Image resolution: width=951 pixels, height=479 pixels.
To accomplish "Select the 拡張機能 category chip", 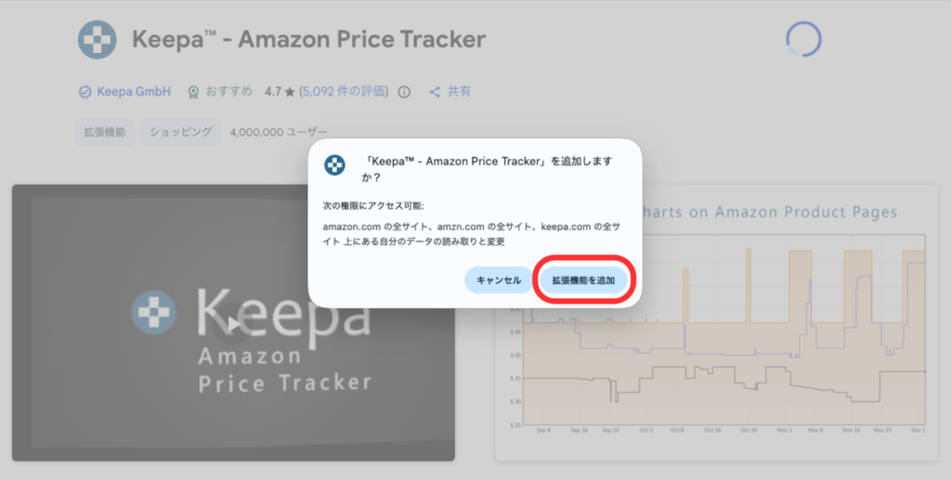I will coord(104,133).
